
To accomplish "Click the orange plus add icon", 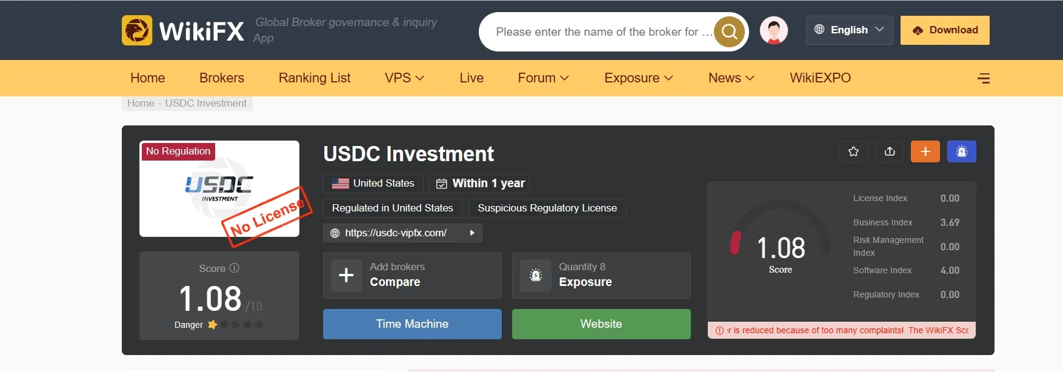I will point(925,151).
